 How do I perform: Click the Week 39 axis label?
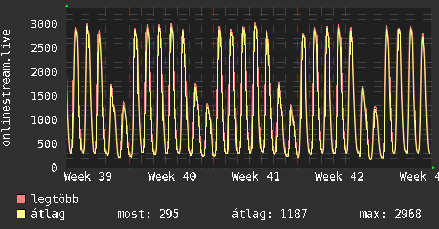[88, 177]
